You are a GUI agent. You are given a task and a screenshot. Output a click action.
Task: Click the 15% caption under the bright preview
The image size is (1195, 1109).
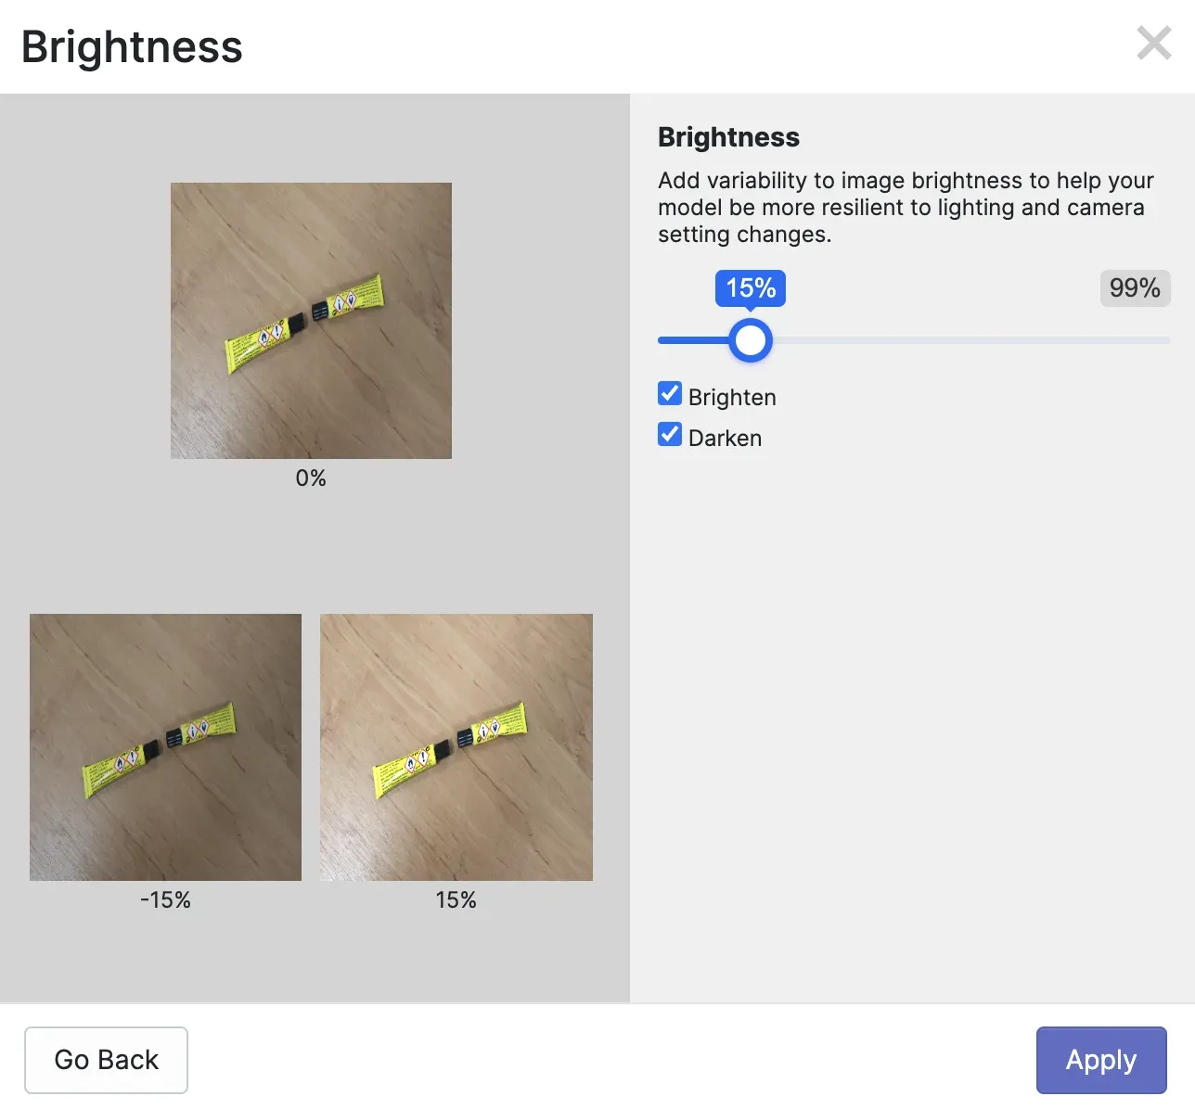(456, 900)
